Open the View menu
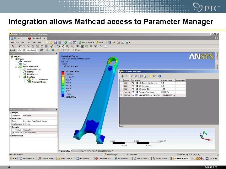The height and width of the screenshot is (169, 226). click(22, 42)
